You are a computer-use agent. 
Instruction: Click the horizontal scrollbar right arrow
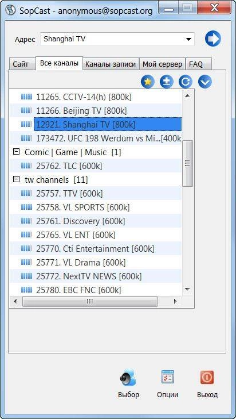click(x=175, y=301)
